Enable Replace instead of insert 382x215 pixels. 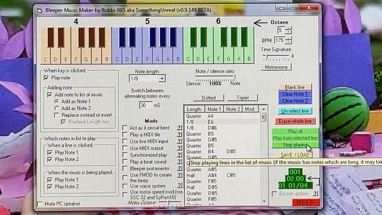click(x=57, y=115)
